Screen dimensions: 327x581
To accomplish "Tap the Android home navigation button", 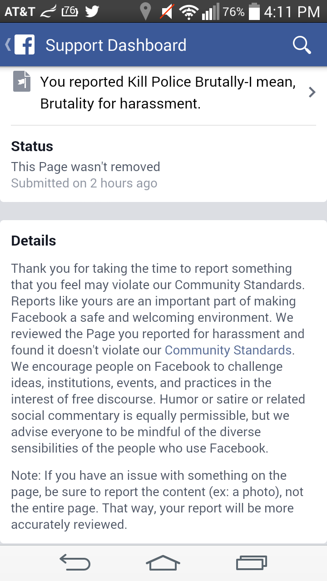I will [163, 562].
